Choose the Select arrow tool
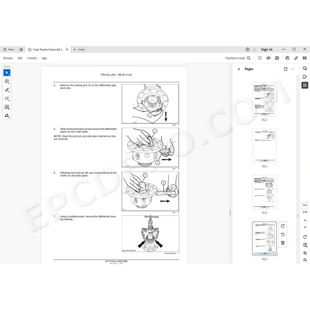Viewport: 310px width, 310px height. pos(7,73)
